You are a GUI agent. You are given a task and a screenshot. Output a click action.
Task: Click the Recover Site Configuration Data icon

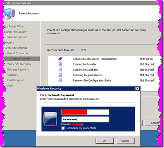click(x=60, y=80)
